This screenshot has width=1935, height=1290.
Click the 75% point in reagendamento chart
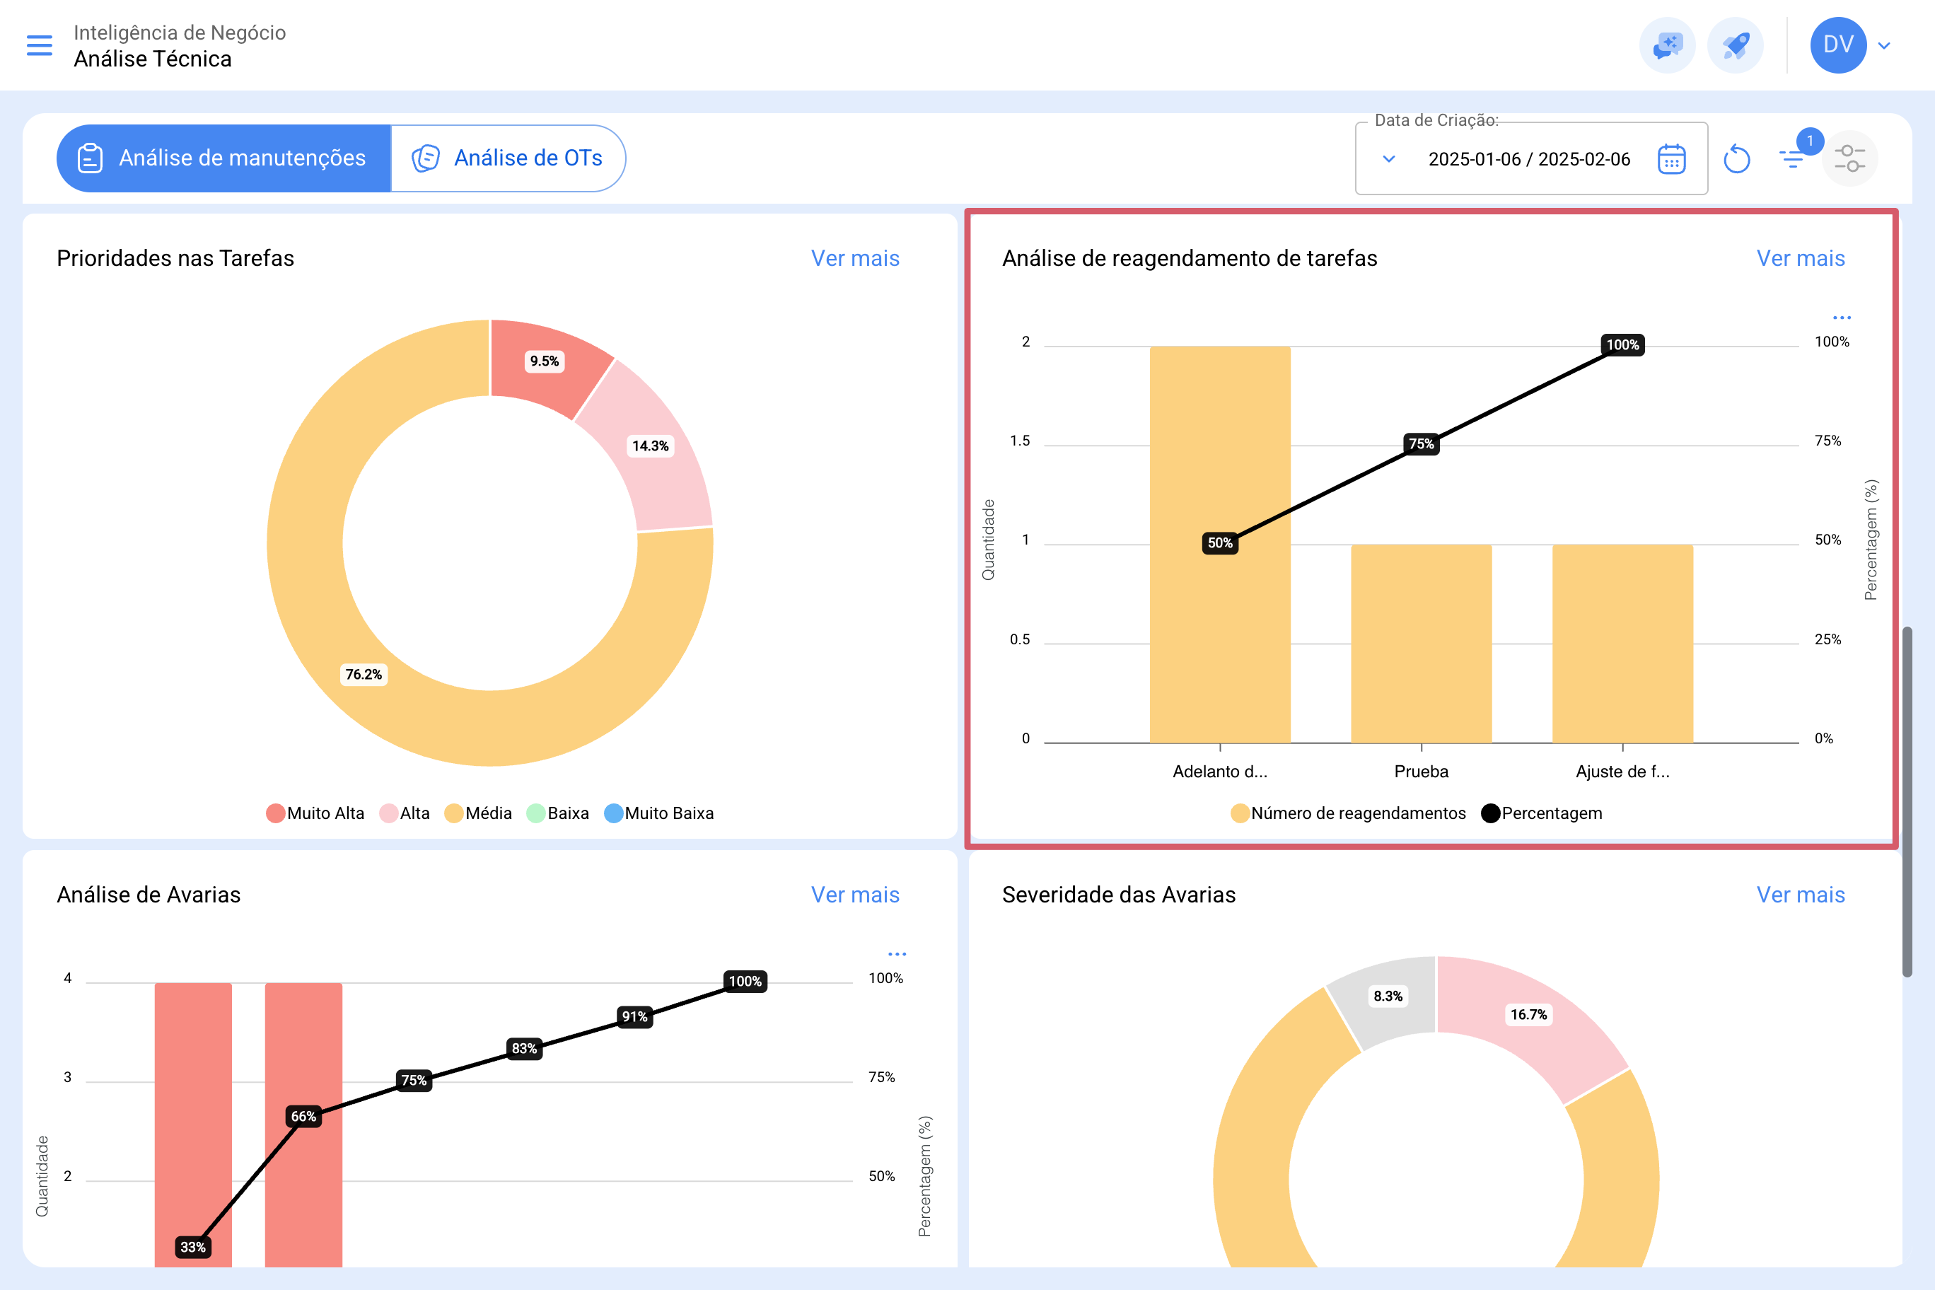pos(1421,444)
